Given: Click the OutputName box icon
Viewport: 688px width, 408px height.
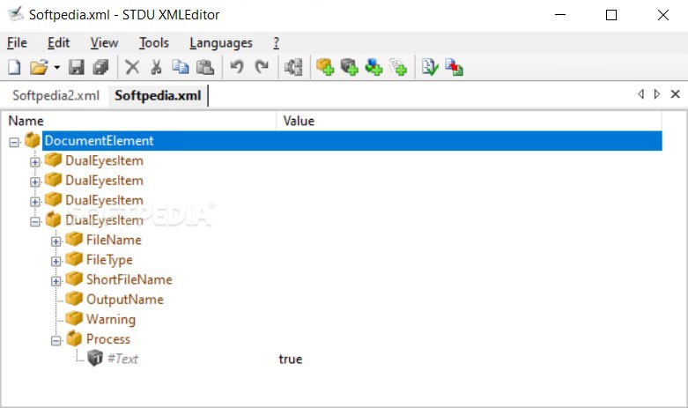Looking at the screenshot, I should click(74, 299).
